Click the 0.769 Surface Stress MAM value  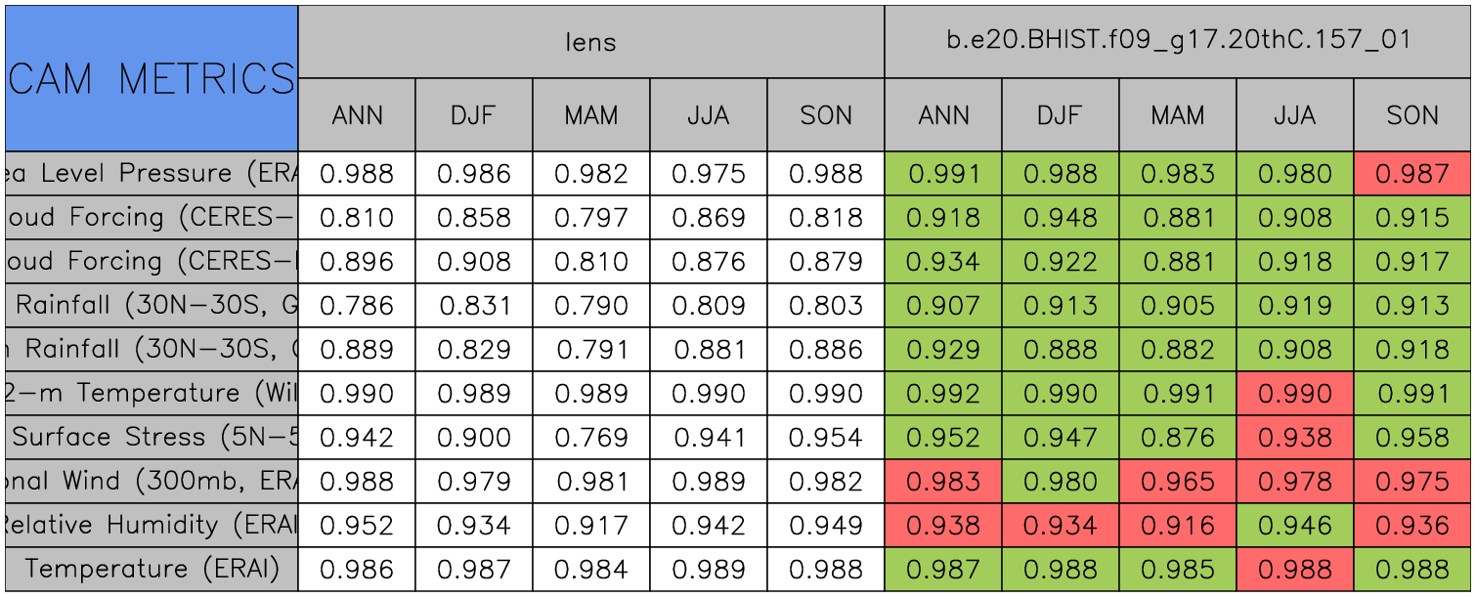pyautogui.click(x=591, y=438)
